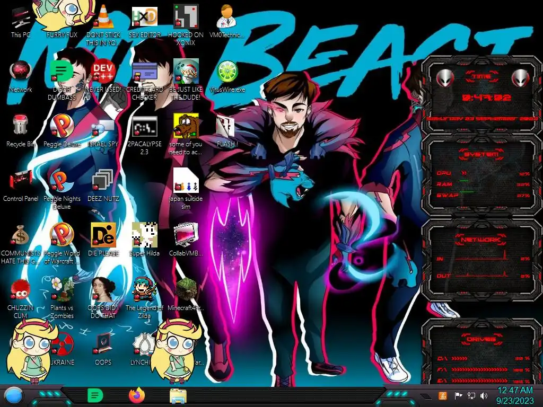543x407 pixels.
Task: Click the Java update tray icon
Action: pos(443,395)
